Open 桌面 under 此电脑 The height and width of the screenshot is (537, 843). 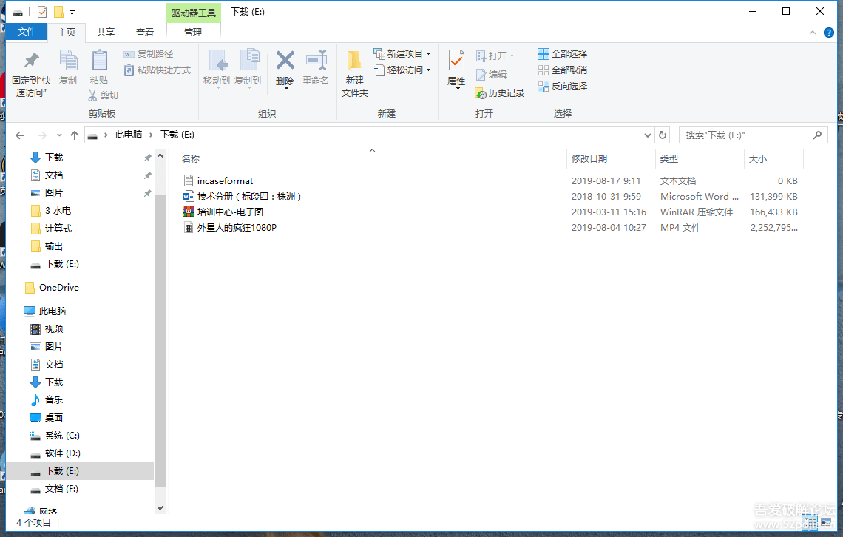pos(47,418)
